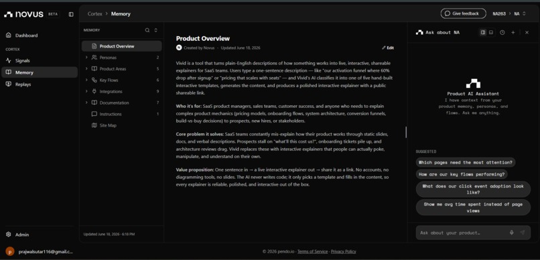
Task: Open Personas item in memory list
Action: tap(121, 58)
